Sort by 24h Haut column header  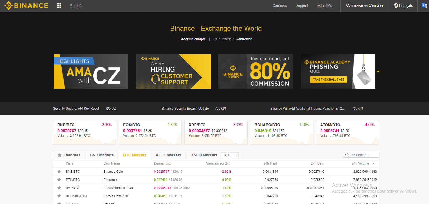[270, 163]
